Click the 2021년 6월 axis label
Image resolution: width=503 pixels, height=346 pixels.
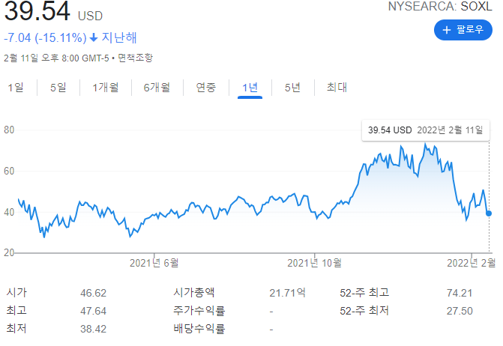pyautogui.click(x=154, y=262)
